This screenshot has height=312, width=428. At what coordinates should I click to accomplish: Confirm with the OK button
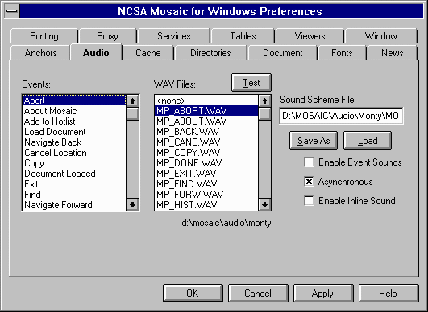193,294
